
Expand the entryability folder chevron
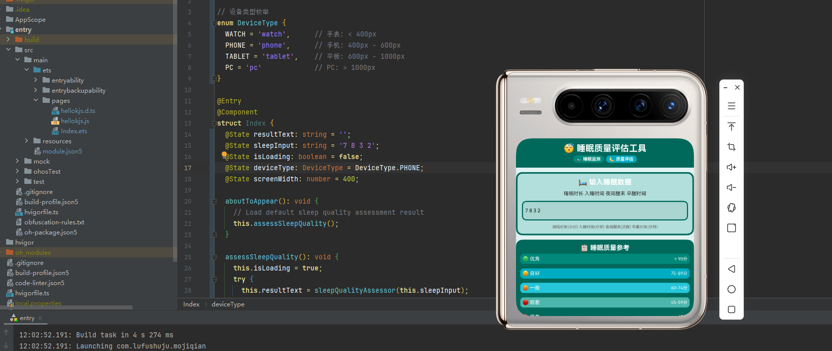(x=36, y=80)
